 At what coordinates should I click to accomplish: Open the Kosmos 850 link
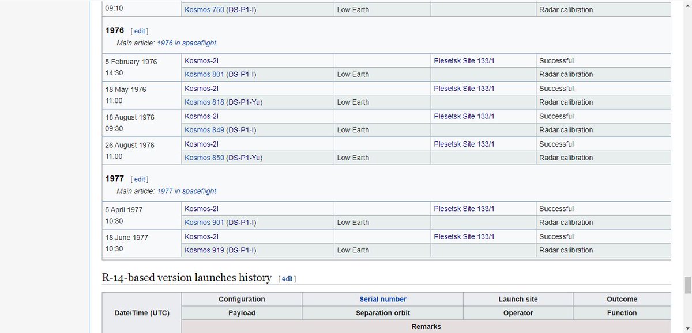[x=204, y=158]
